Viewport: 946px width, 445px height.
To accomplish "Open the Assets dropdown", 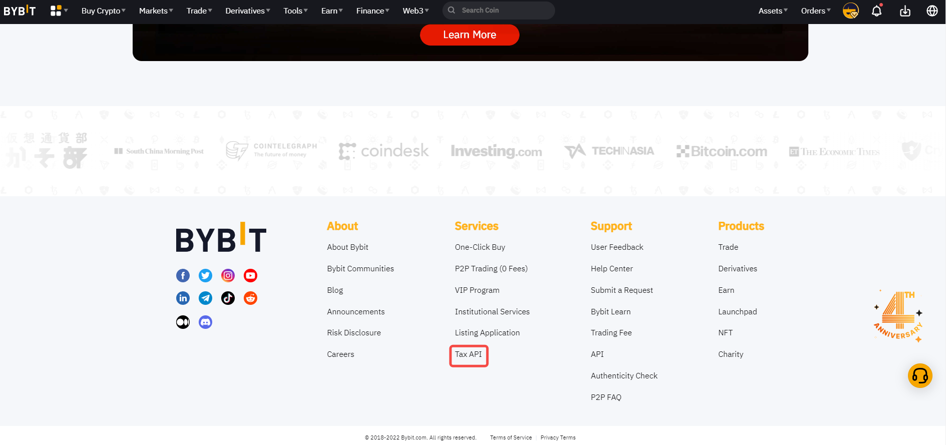I will (x=772, y=11).
